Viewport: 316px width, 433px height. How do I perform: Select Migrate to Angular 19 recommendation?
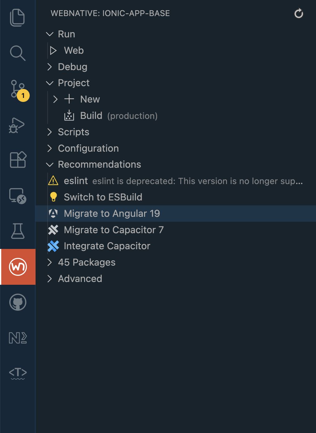pos(112,213)
